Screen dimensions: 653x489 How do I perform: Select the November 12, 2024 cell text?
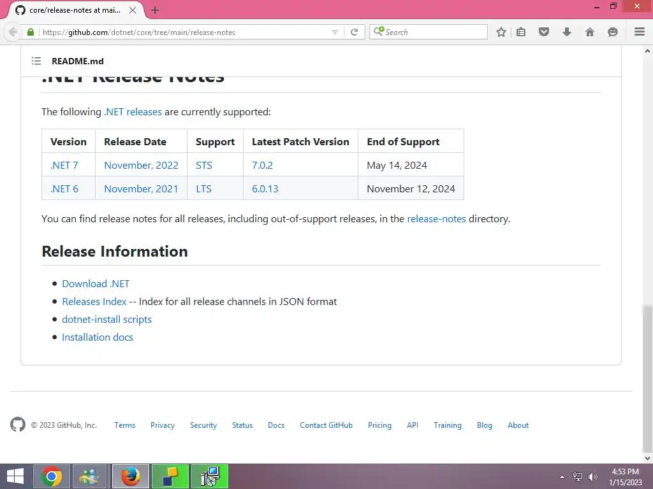point(411,188)
